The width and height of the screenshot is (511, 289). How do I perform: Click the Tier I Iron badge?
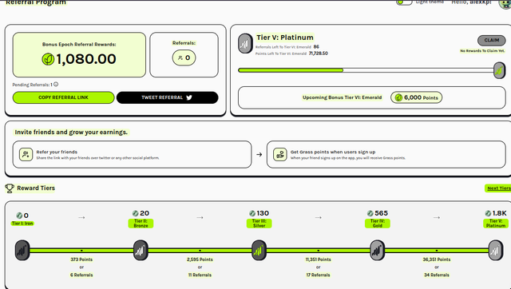22,250
